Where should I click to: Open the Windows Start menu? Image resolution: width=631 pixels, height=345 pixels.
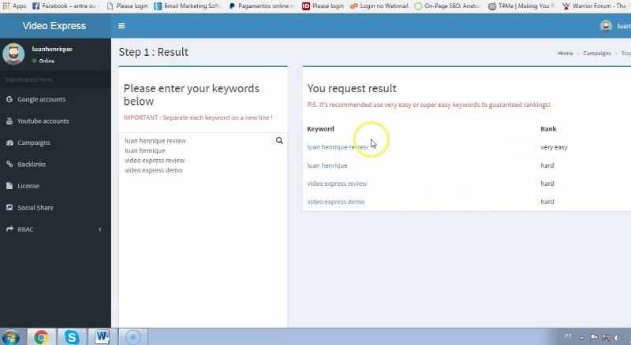[10, 337]
